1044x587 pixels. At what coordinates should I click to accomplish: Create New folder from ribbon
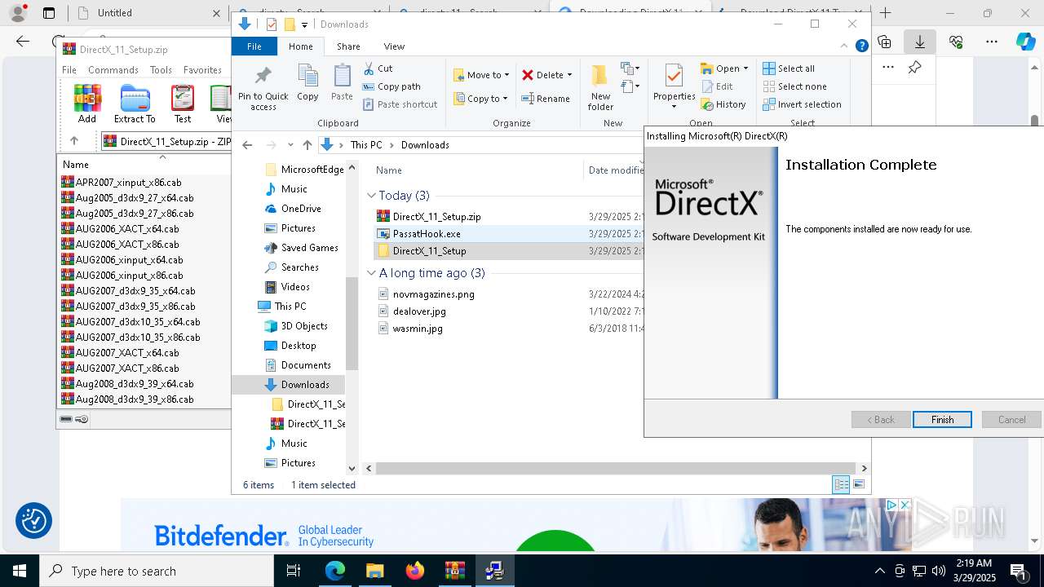coord(600,88)
